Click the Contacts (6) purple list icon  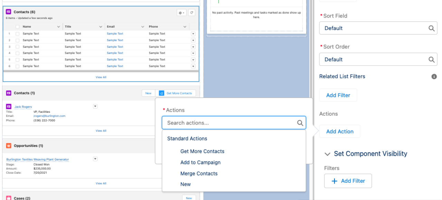9,12
